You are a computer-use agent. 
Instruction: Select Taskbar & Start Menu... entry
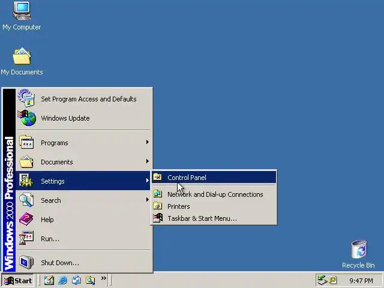click(x=214, y=218)
